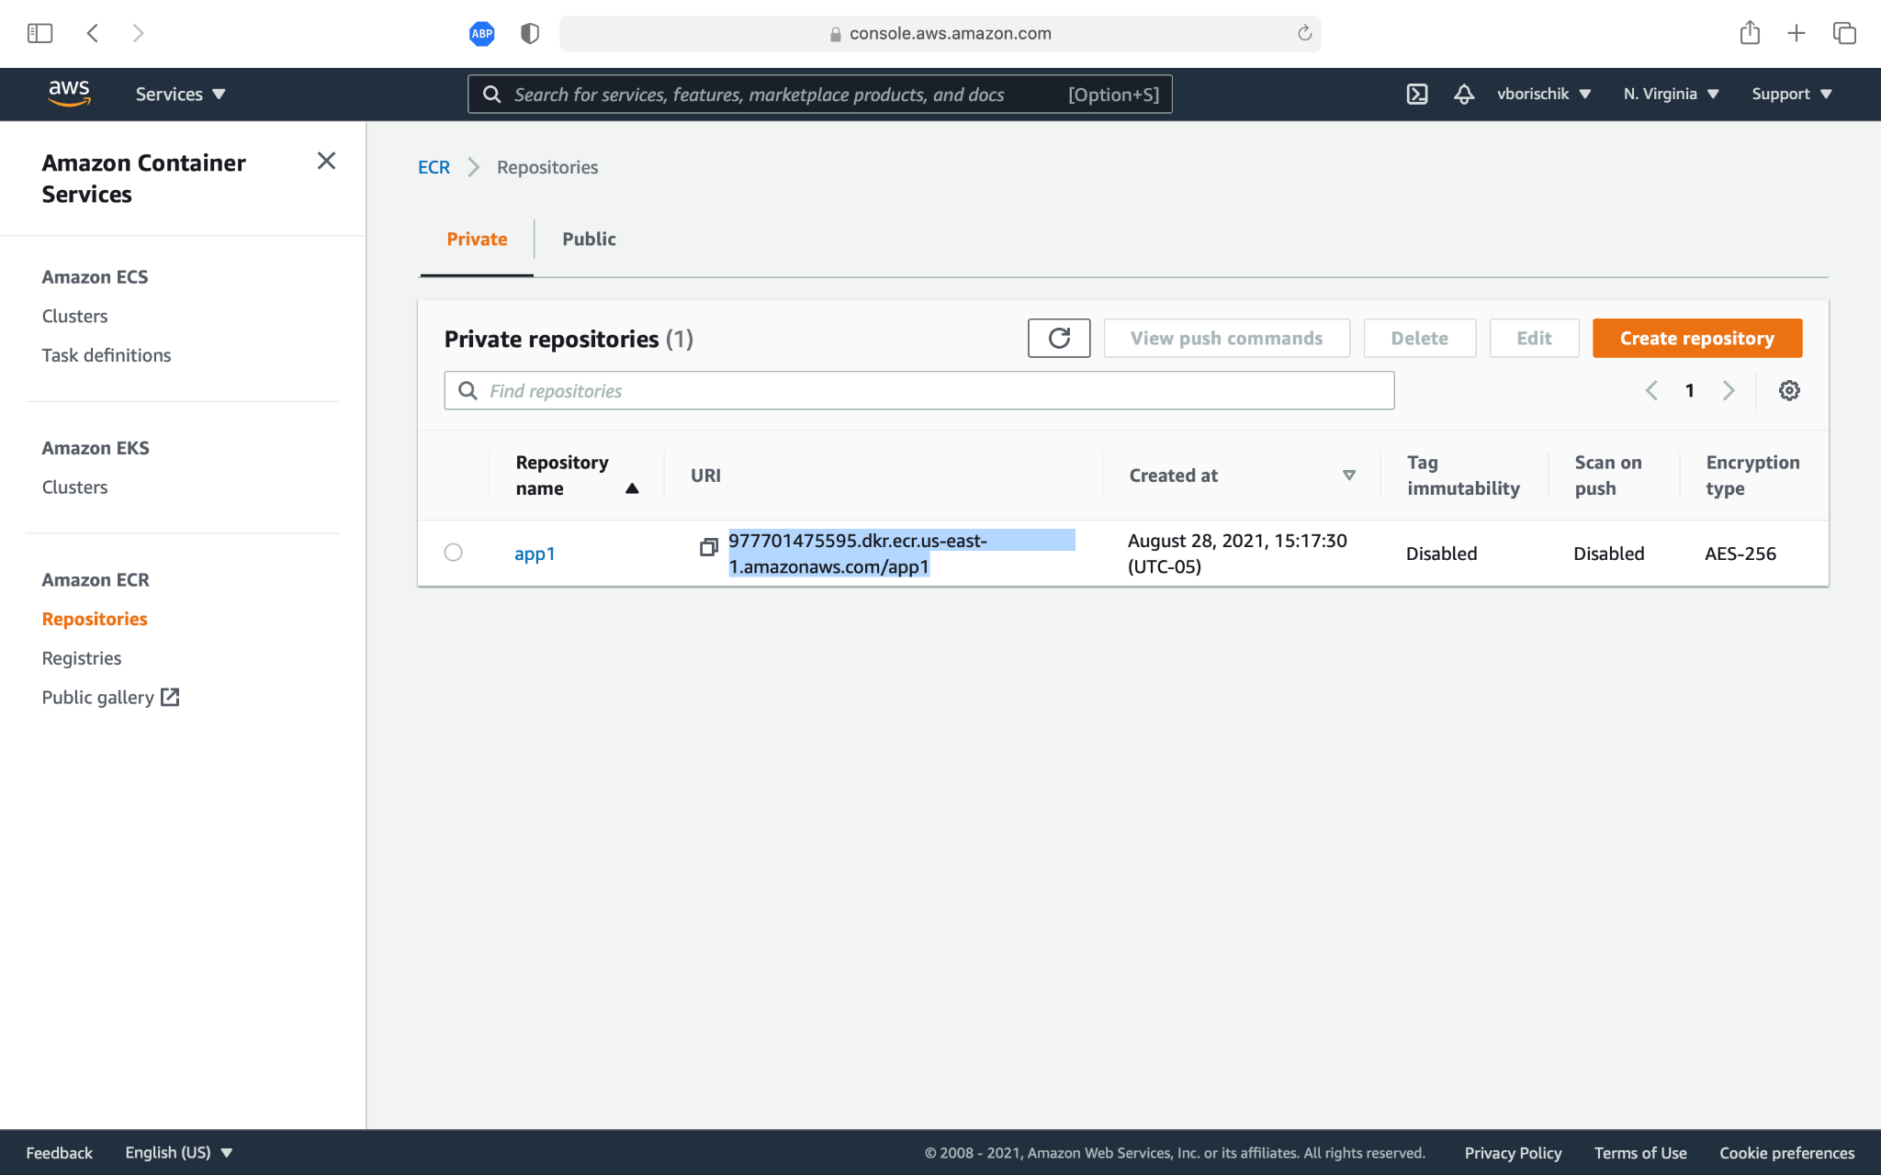
Task: Open the N. Virginia region dropdown
Action: point(1671,94)
